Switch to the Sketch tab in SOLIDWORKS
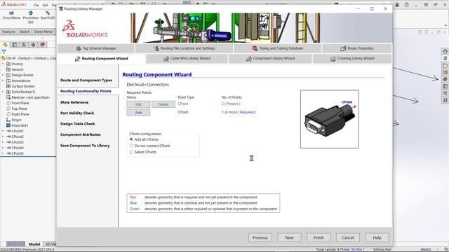Image resolution: width=449 pixels, height=252 pixels. 25,31
